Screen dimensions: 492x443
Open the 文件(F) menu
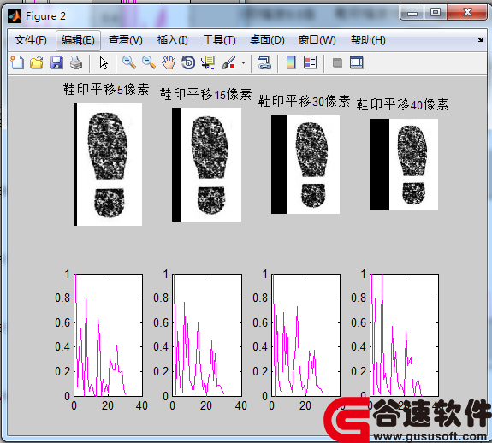[x=31, y=40]
